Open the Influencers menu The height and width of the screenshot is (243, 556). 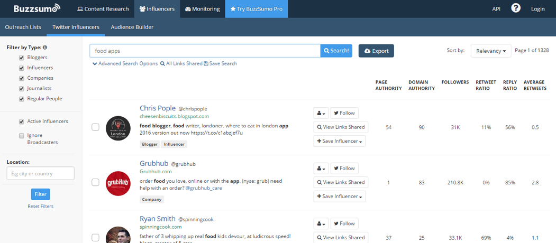(x=157, y=9)
